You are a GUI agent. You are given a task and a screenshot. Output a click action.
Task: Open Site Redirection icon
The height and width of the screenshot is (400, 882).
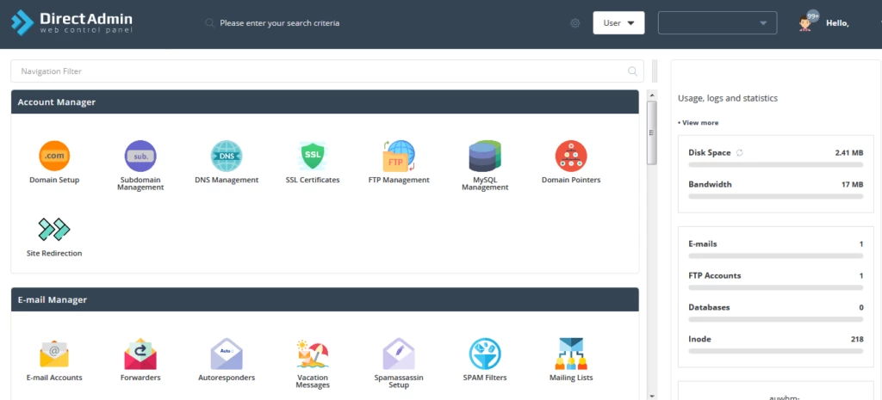(54, 230)
